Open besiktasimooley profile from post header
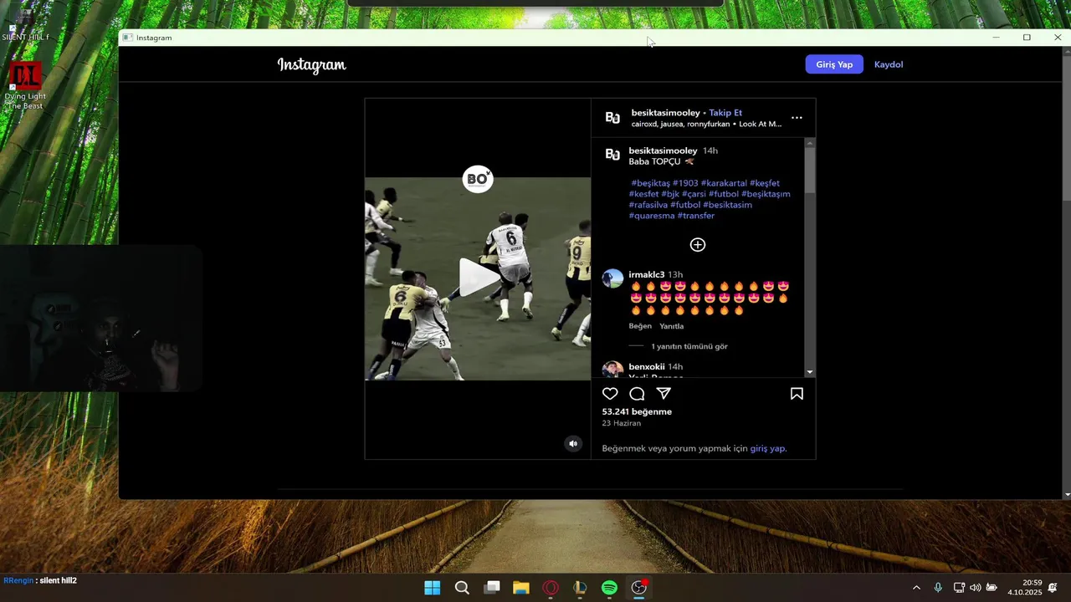 point(665,113)
